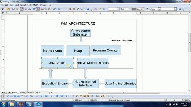Image resolution: width=191 pixels, height=107 pixels.
Task: Click the Copy icon in toolbar
Action: [x=46, y=9]
